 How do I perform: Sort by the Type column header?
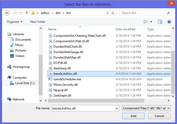point(150,29)
